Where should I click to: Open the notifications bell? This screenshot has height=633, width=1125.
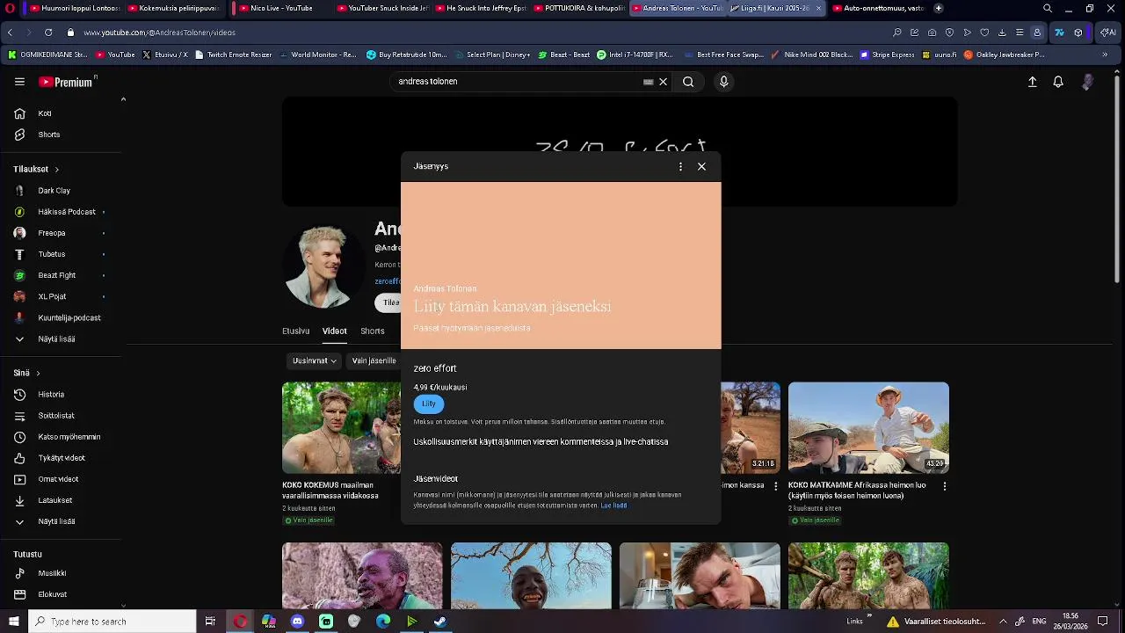pyautogui.click(x=1058, y=82)
